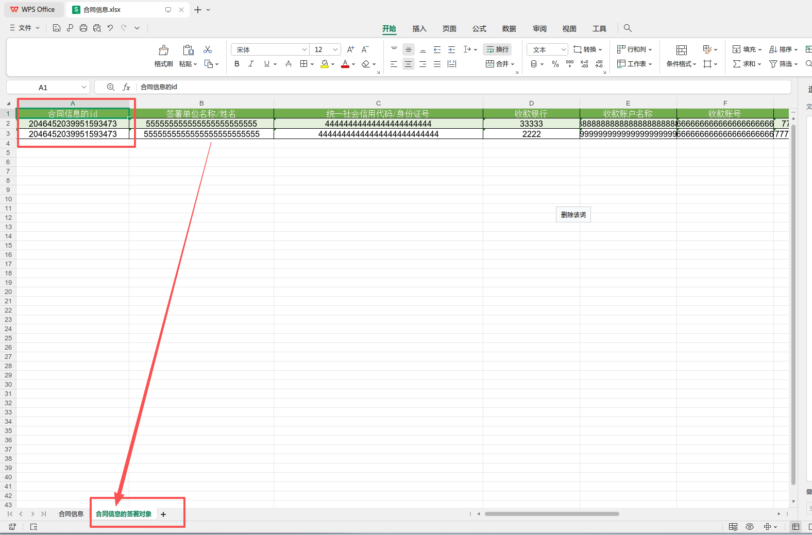
Task: Undo the last action
Action: (x=110, y=28)
